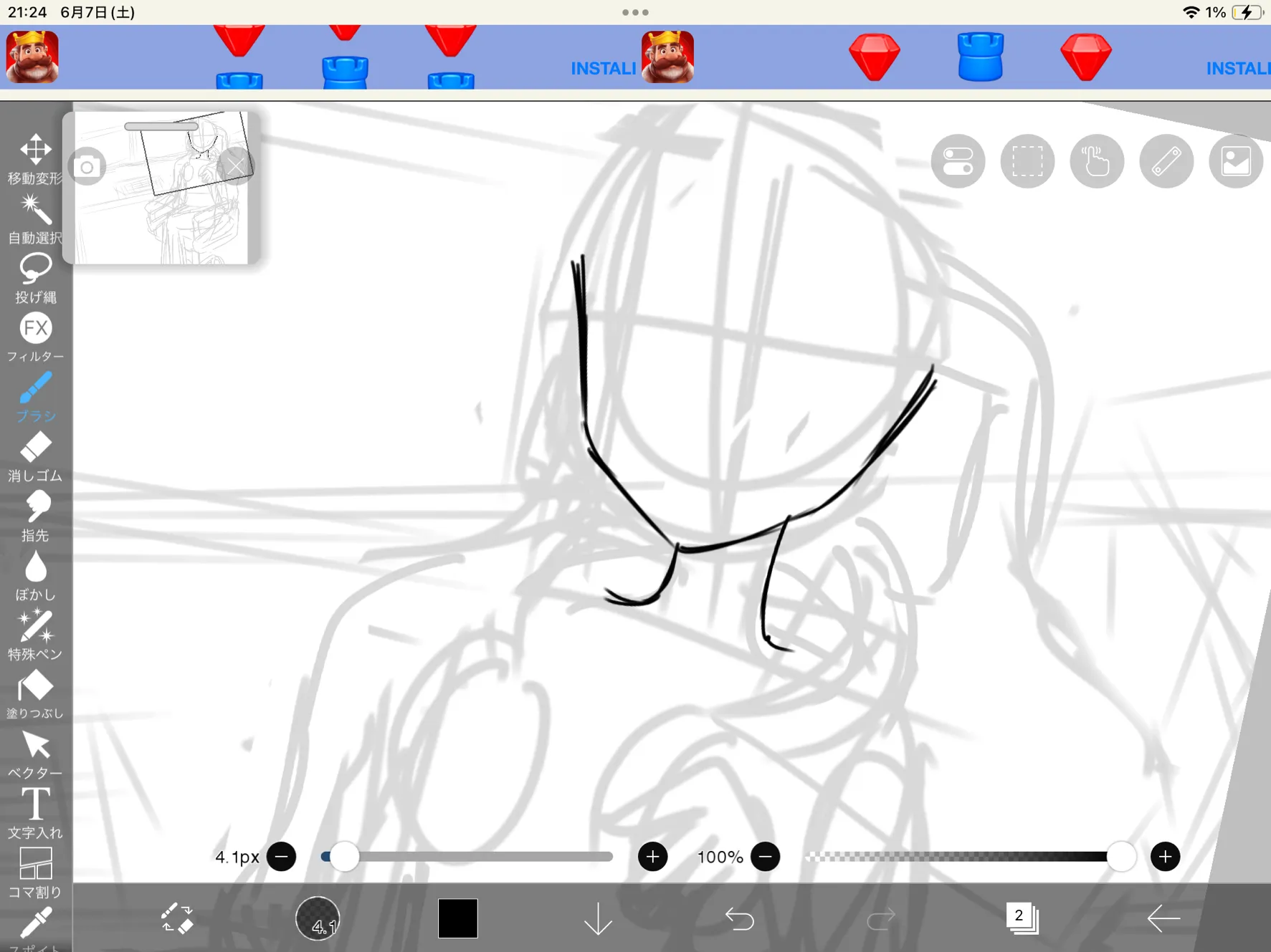Select the 文字入れ text tool
Screen dimensions: 1271x952
pos(35,812)
